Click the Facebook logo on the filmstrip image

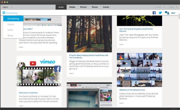point(57,69)
